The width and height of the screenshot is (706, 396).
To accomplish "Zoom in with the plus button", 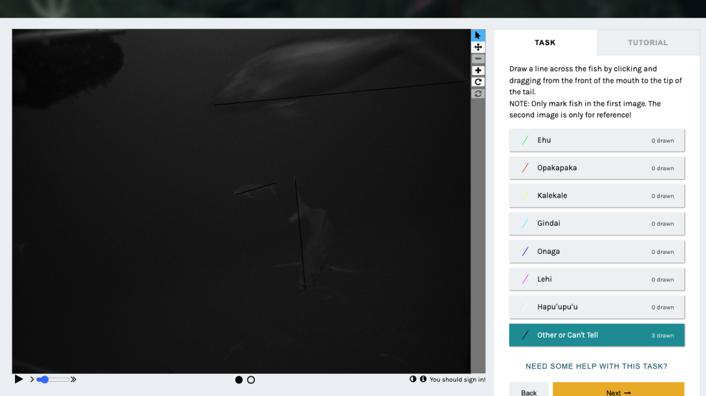I will 478,70.
